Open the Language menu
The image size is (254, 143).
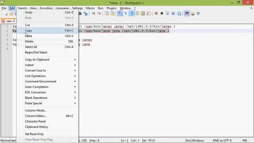point(62,8)
